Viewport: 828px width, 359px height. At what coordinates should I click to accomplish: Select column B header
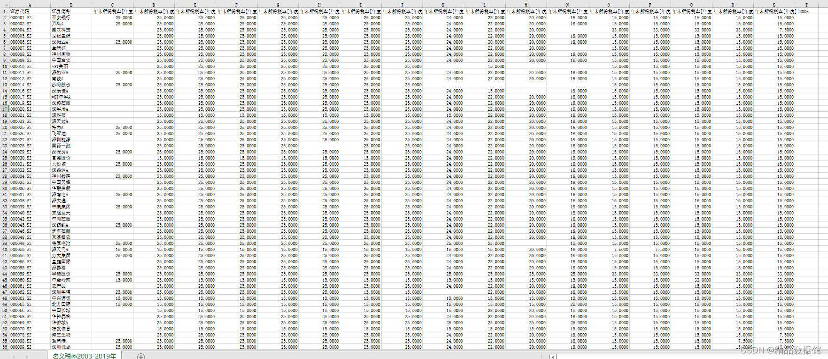point(71,5)
